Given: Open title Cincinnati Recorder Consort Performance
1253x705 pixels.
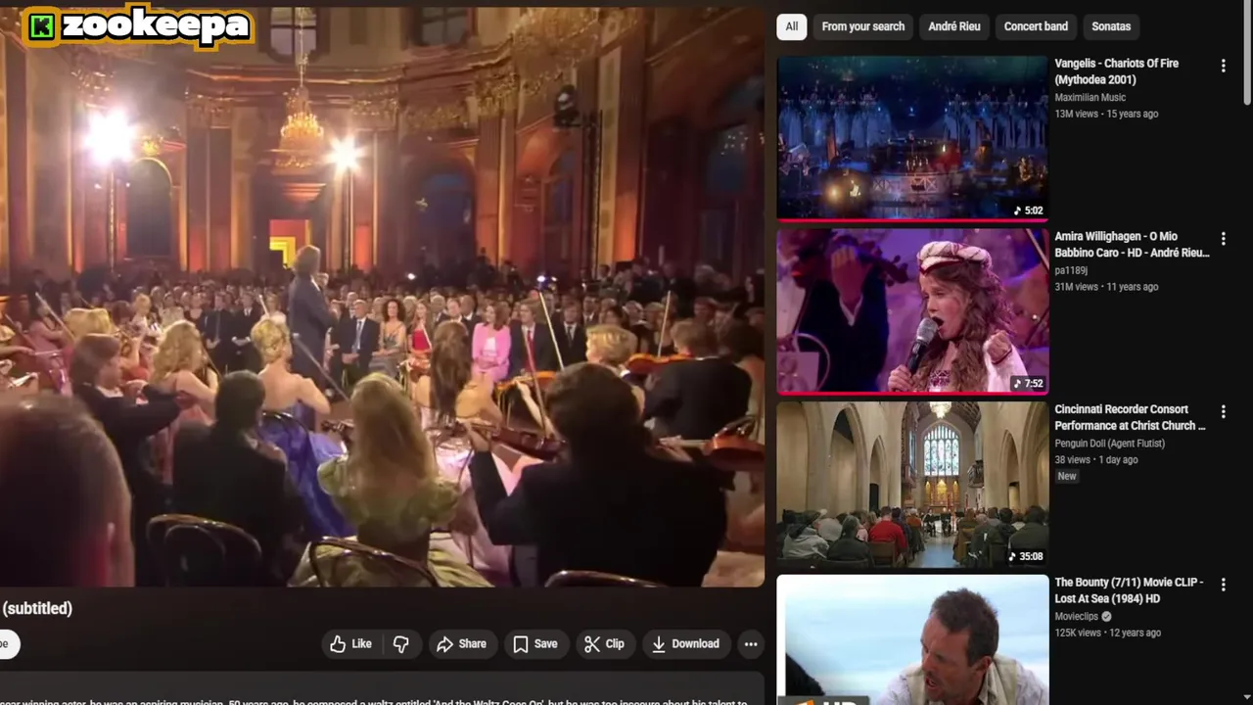Looking at the screenshot, I should coord(1130,417).
